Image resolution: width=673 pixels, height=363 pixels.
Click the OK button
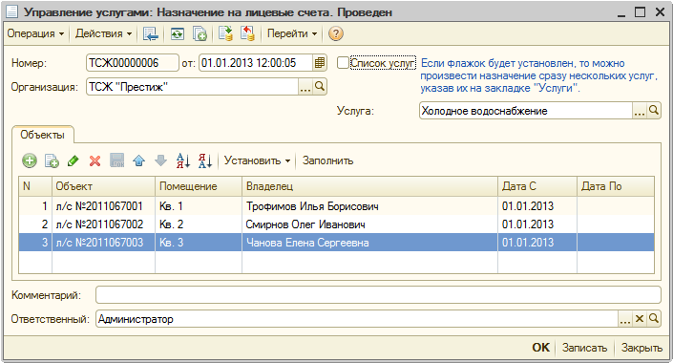coord(541,348)
